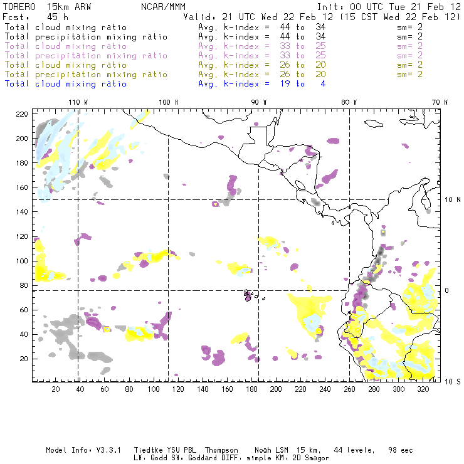
Task: Click the second olive 'sm= 2' value
Action: 409,74
